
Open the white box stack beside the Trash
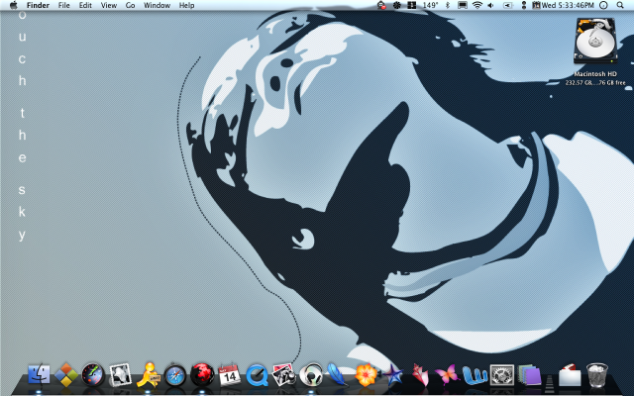pos(570,375)
